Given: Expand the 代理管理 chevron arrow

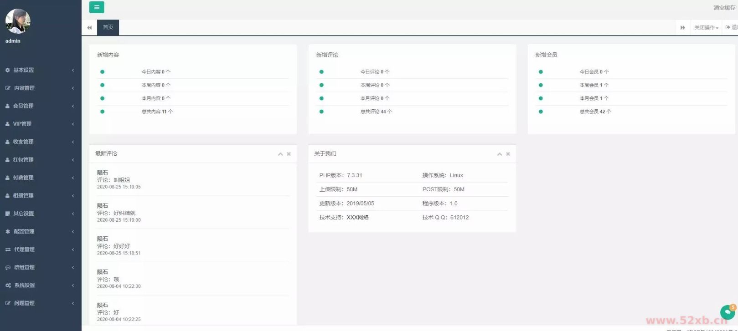Looking at the screenshot, I should click(73, 250).
